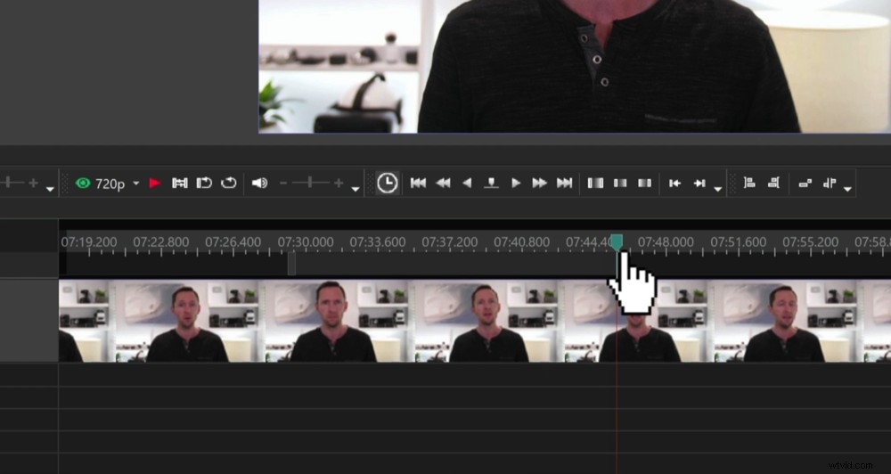Jump to timeline end with skip-forward icon
The width and height of the screenshot is (891, 474).
tap(564, 183)
